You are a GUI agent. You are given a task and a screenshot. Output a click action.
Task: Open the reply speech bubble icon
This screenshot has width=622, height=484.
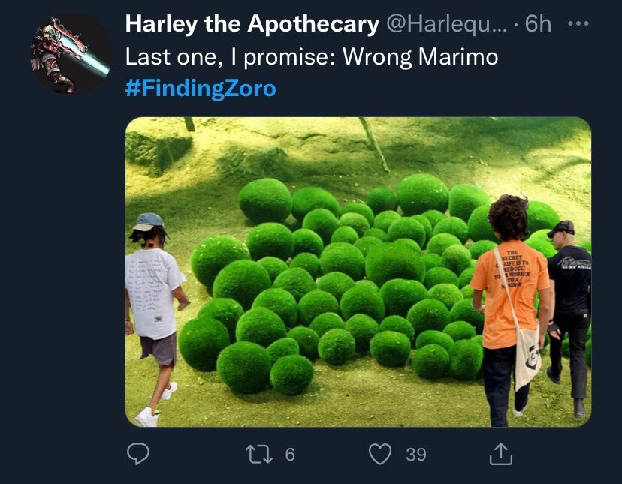(138, 453)
